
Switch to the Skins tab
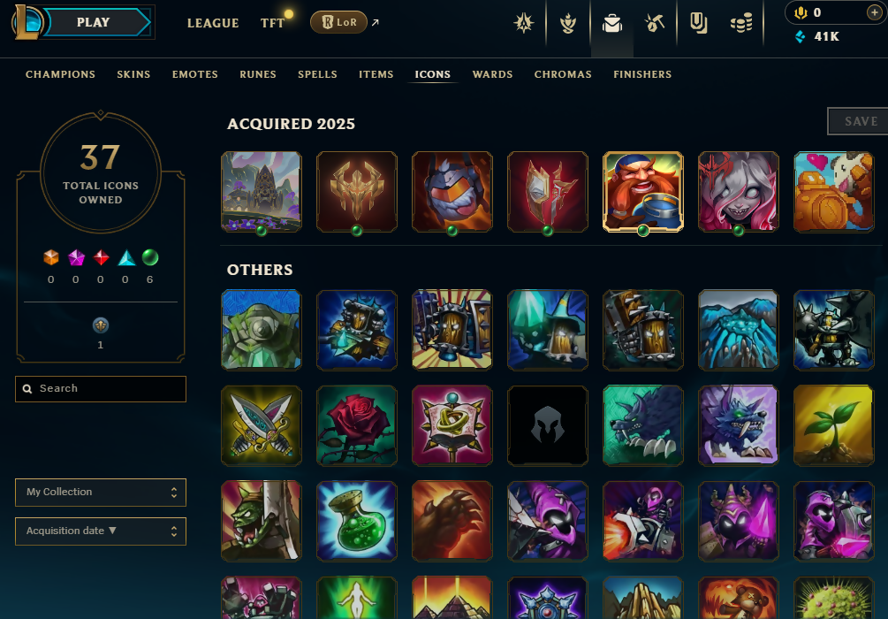pos(133,74)
